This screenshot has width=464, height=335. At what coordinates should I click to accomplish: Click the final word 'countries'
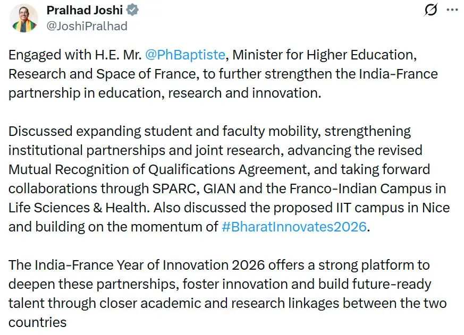pyautogui.click(x=37, y=322)
